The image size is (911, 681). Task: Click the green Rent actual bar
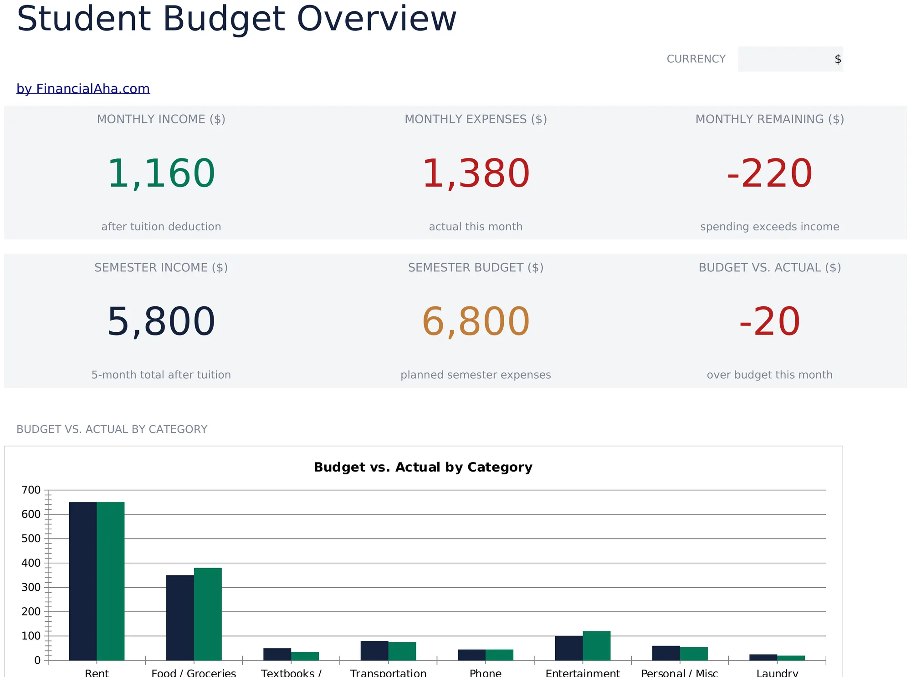(111, 581)
